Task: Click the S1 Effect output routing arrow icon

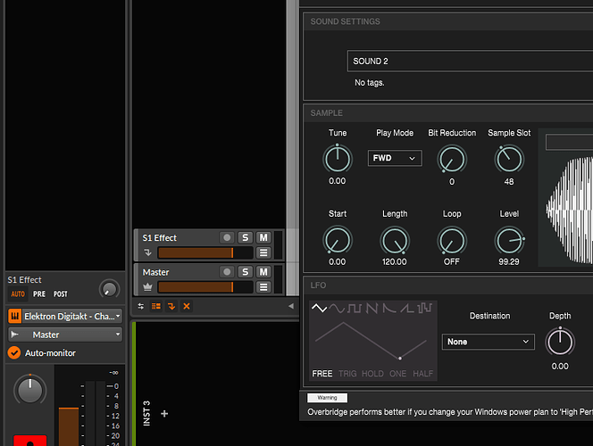Action: pyautogui.click(x=148, y=252)
